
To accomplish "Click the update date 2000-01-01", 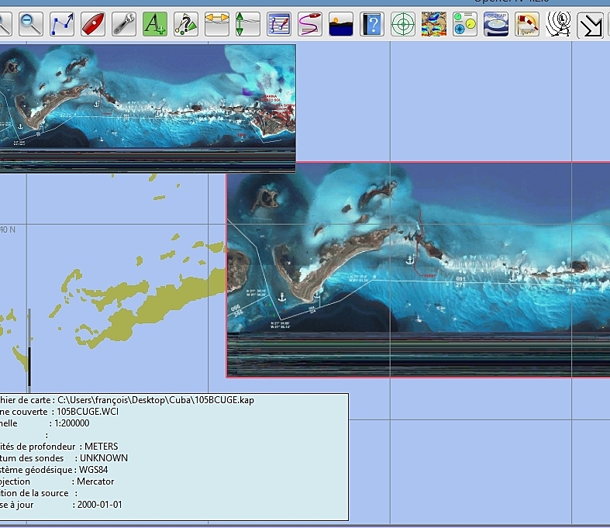I will (x=99, y=505).
